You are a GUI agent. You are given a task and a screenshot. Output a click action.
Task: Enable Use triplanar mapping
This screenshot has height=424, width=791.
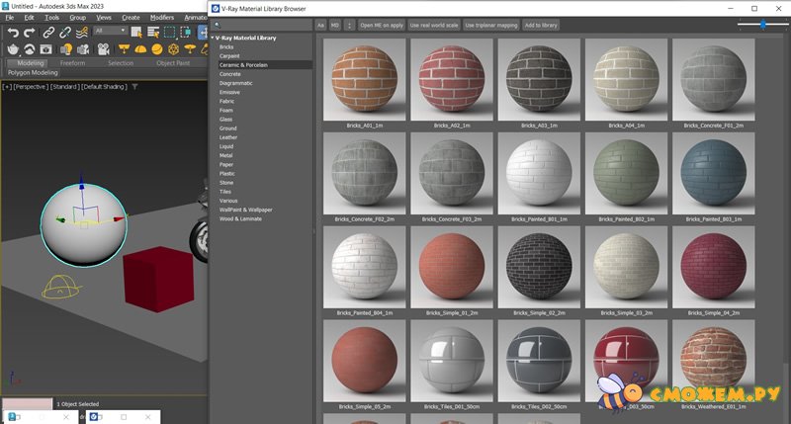(x=489, y=24)
